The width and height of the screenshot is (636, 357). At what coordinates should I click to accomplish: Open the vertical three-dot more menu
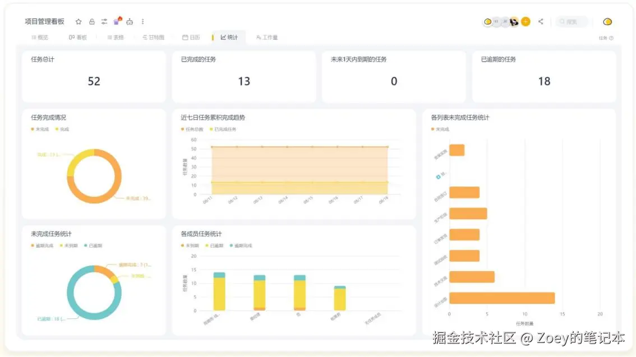point(143,21)
